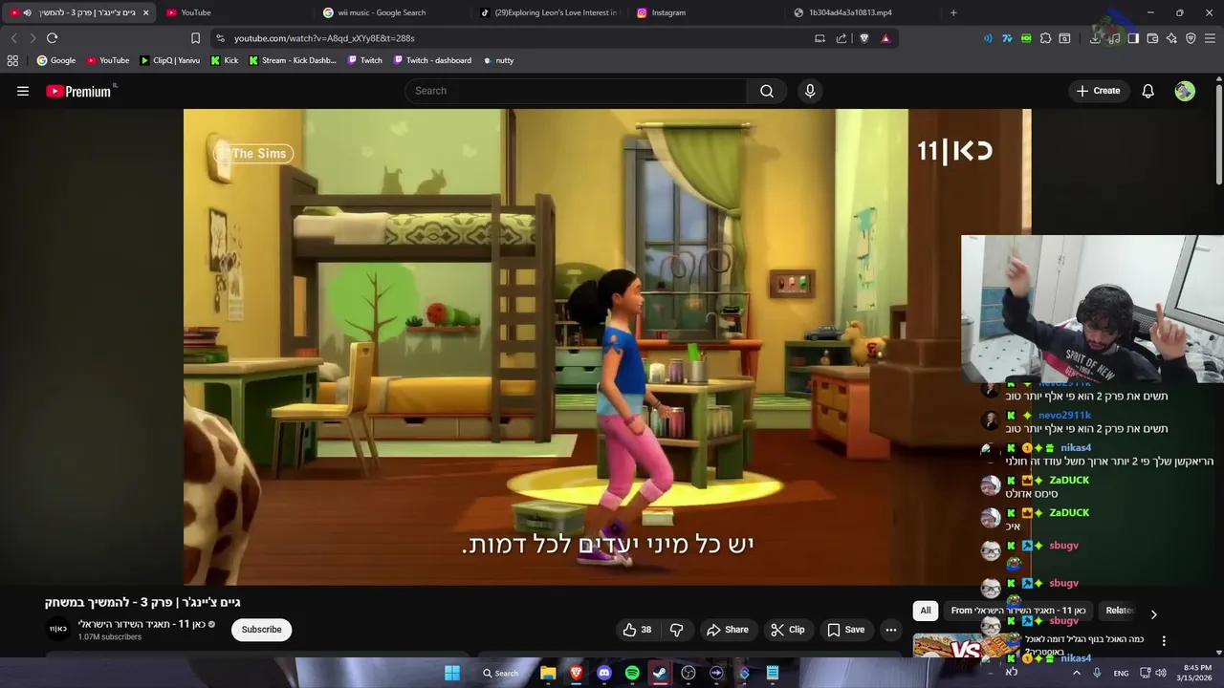Switch to the Exploring Leon's Love Interest tab

[x=547, y=12]
